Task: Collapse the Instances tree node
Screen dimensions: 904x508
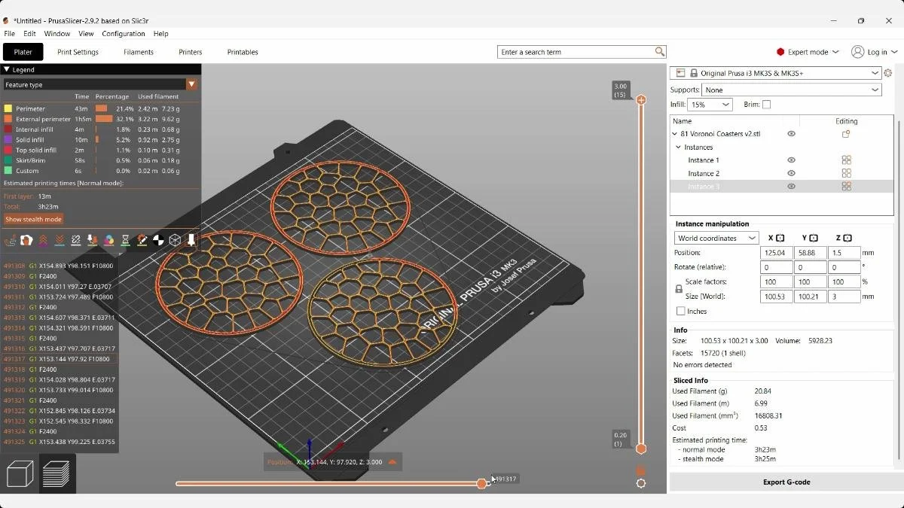Action: point(679,148)
